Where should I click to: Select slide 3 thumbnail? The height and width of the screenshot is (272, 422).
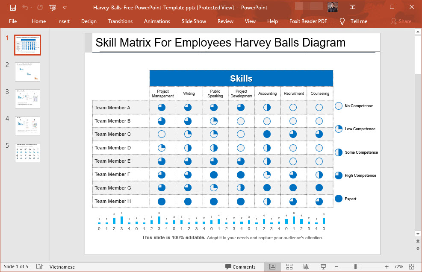[x=27, y=99]
